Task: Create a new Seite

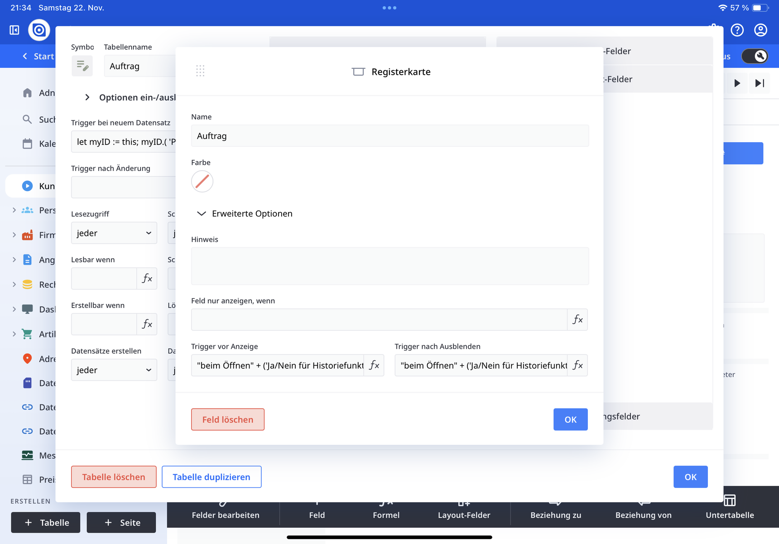Action: [x=121, y=523]
